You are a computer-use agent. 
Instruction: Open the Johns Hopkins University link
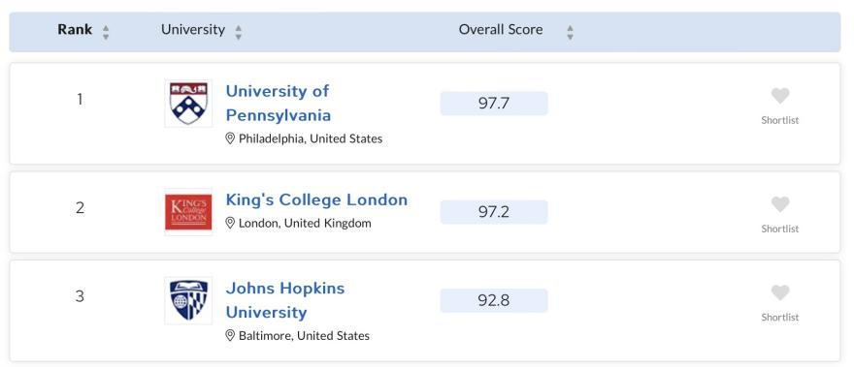click(285, 300)
